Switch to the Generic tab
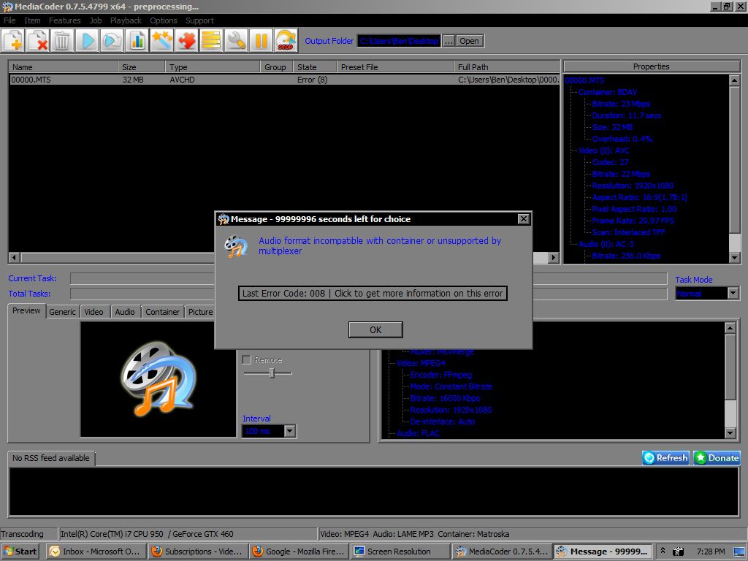This screenshot has width=748, height=561. click(63, 312)
